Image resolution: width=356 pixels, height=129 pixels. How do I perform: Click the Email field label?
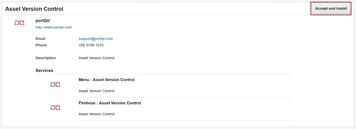41,39
